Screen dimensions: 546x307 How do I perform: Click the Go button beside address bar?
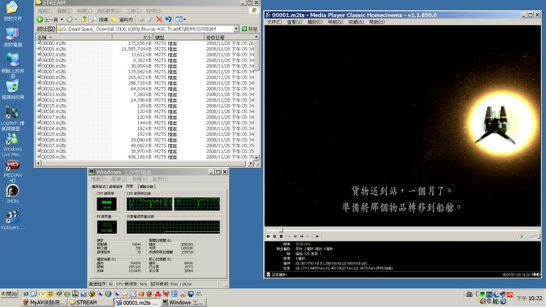point(249,28)
